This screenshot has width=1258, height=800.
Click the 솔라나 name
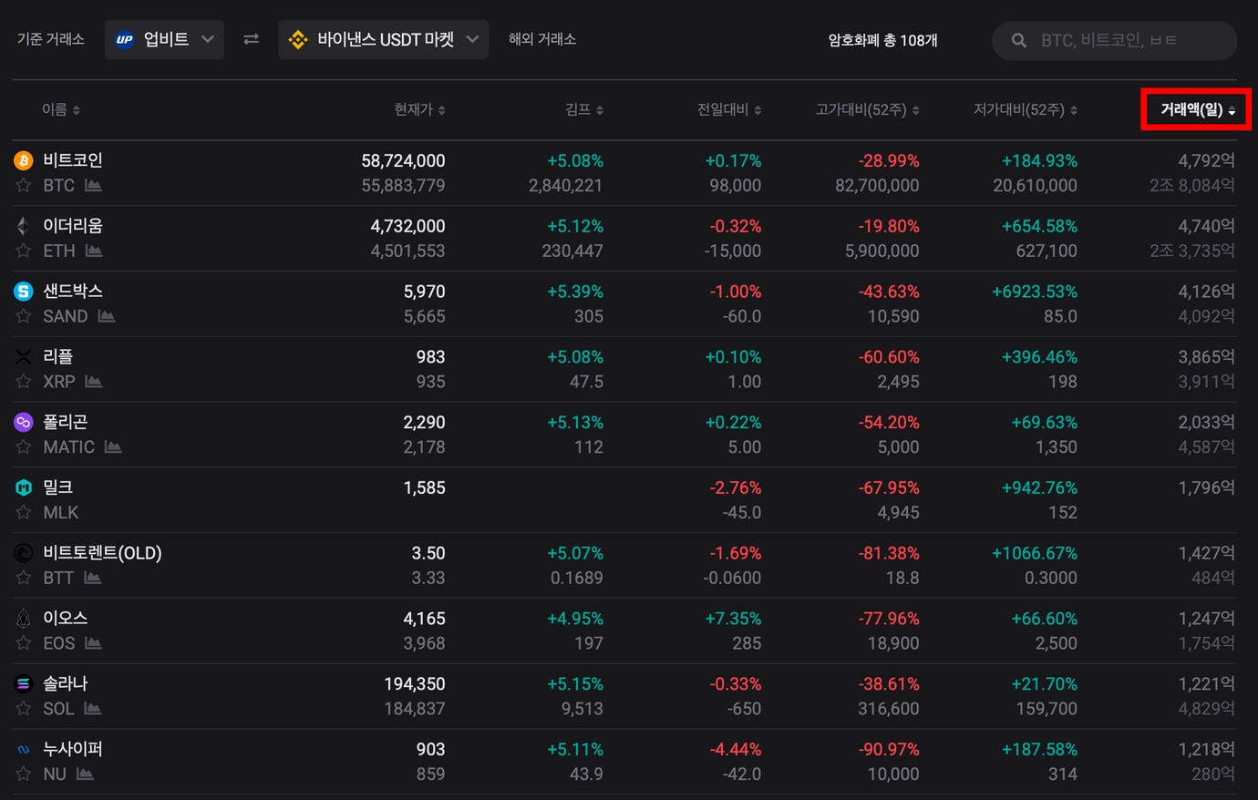pos(66,683)
